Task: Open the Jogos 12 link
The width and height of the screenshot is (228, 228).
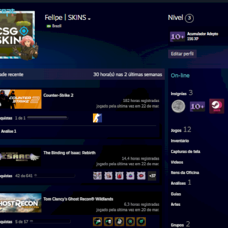Action: tap(181, 130)
